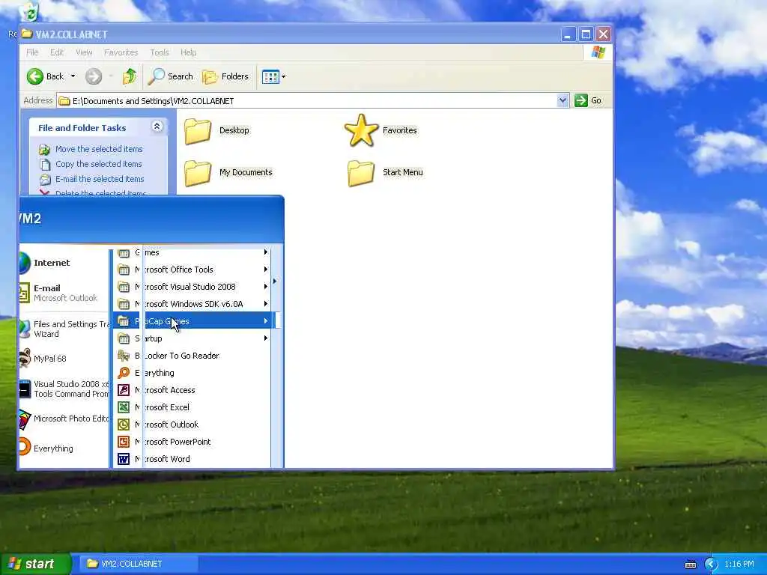
Task: Collapse File and Folder Tasks panel
Action: 157,127
